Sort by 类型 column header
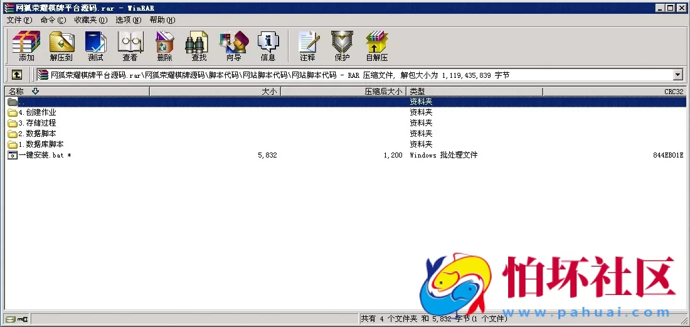The width and height of the screenshot is (690, 327). click(474, 92)
